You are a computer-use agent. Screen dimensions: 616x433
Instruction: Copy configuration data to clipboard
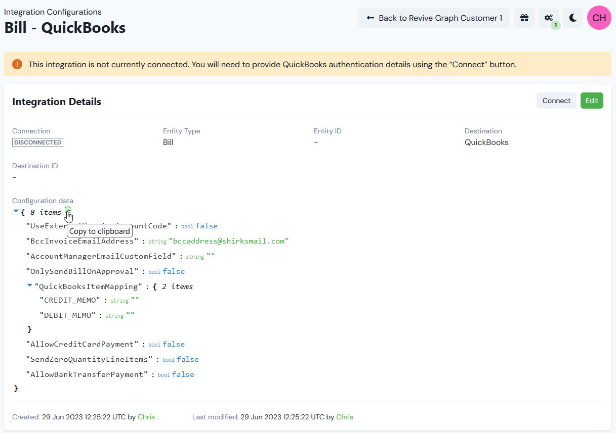[68, 210]
